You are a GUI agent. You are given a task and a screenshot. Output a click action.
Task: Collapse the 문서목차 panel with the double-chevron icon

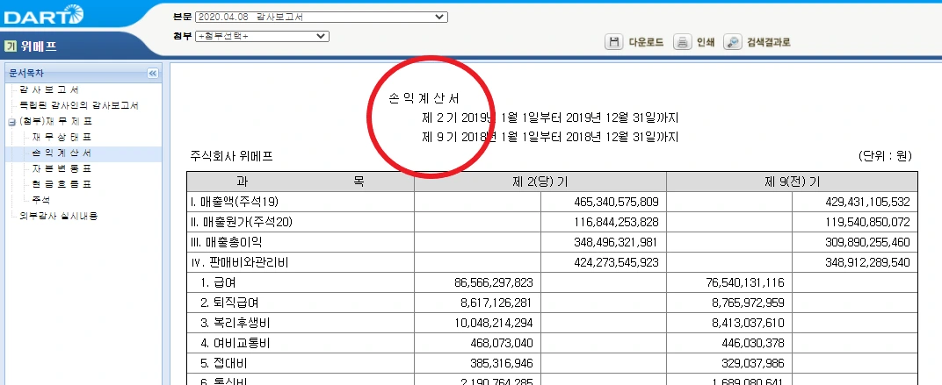[153, 73]
